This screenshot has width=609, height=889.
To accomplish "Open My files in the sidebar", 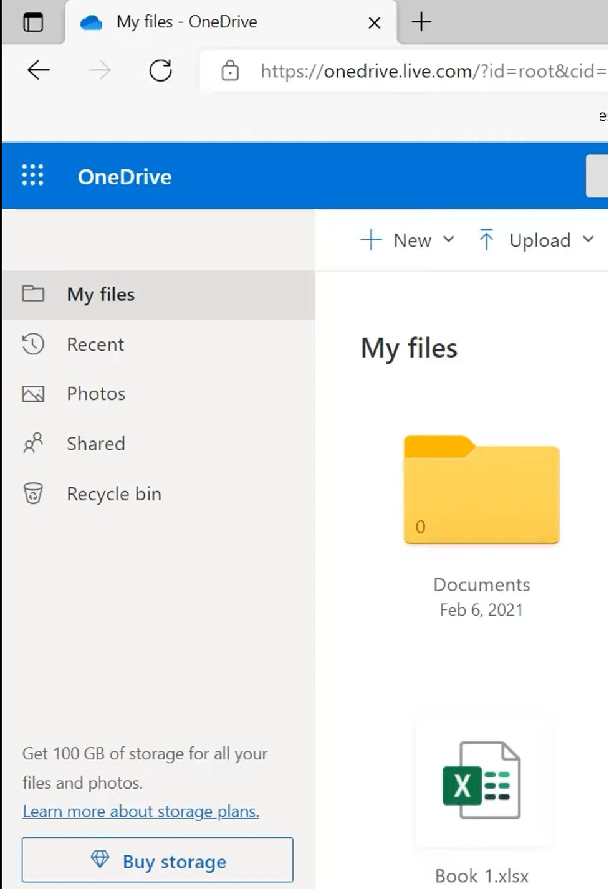I will (158, 295).
